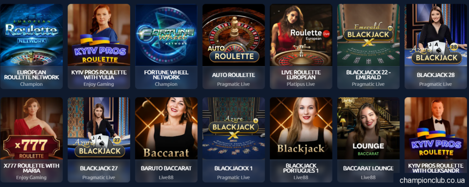Screen dimensions: 469x187
Task: Click the Fortune Wheel Network title text
Action: pyautogui.click(x=166, y=75)
